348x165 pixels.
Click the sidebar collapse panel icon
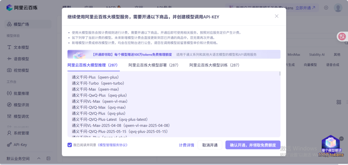(48, 159)
